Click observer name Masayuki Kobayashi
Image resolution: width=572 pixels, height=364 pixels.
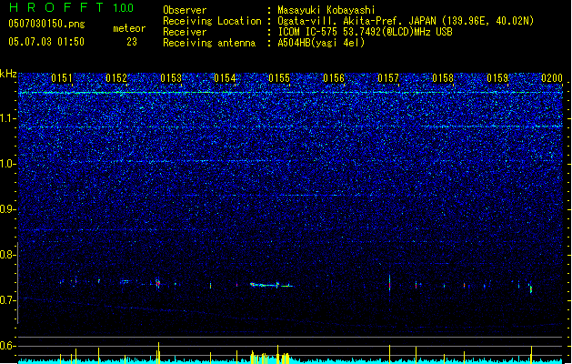coord(326,10)
